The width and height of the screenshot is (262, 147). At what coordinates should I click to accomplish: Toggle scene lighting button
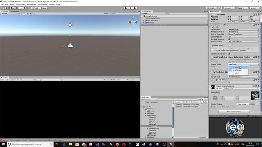click(24, 13)
